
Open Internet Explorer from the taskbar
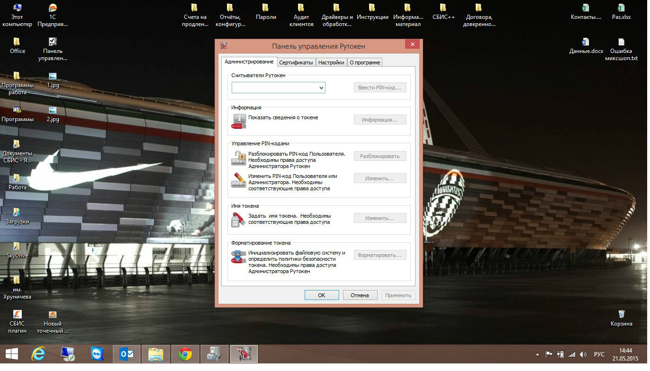38,354
